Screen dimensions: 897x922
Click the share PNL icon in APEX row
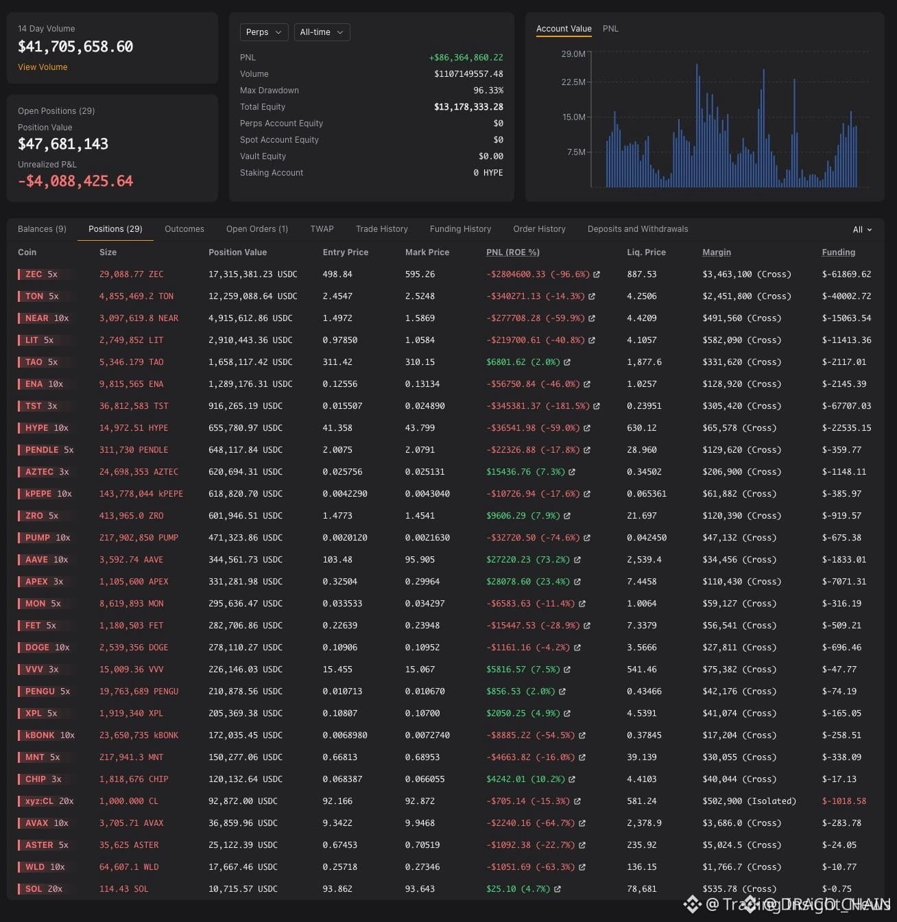pyautogui.click(x=577, y=582)
